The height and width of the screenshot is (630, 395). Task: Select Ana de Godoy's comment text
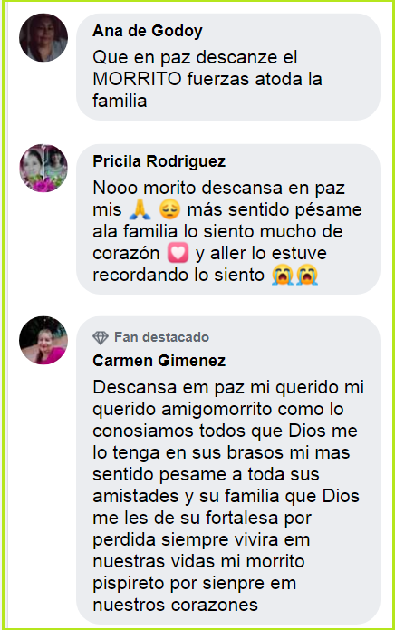pyautogui.click(x=207, y=79)
